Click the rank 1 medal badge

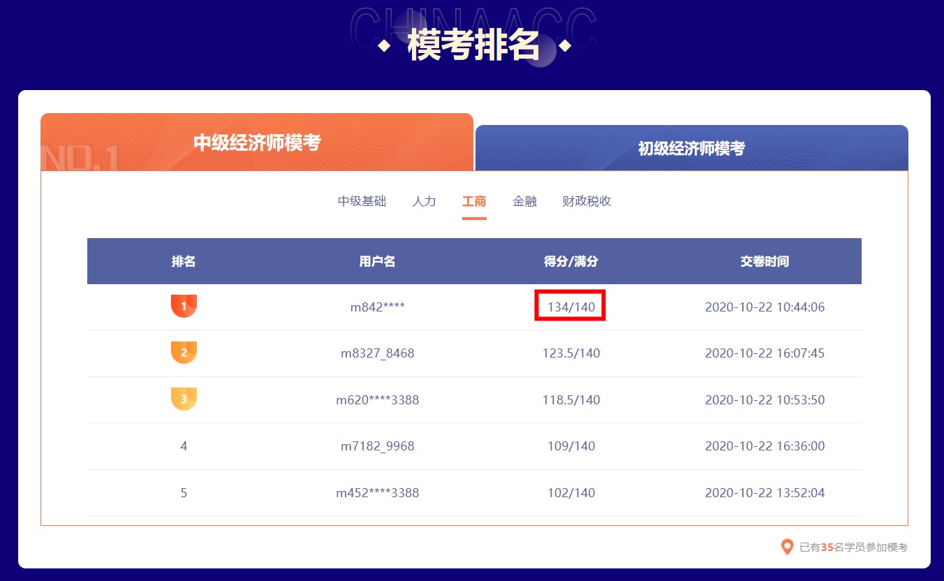[x=184, y=306]
